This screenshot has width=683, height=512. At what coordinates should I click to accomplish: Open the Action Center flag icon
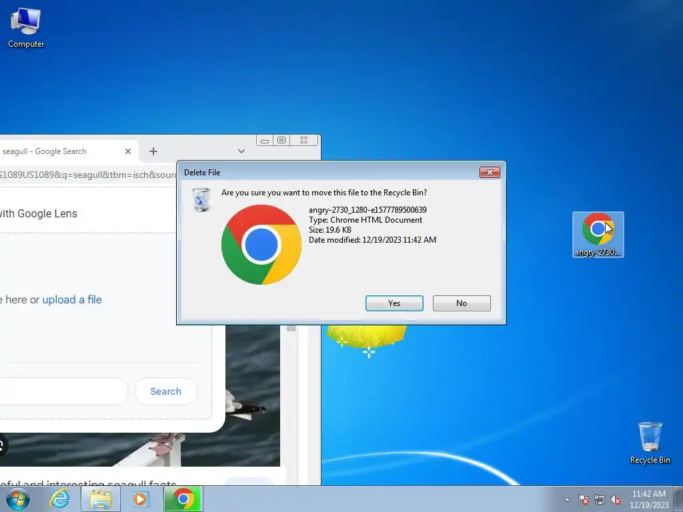584,499
